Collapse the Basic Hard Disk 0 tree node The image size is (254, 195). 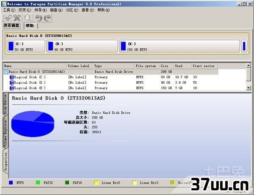[x=6, y=71]
